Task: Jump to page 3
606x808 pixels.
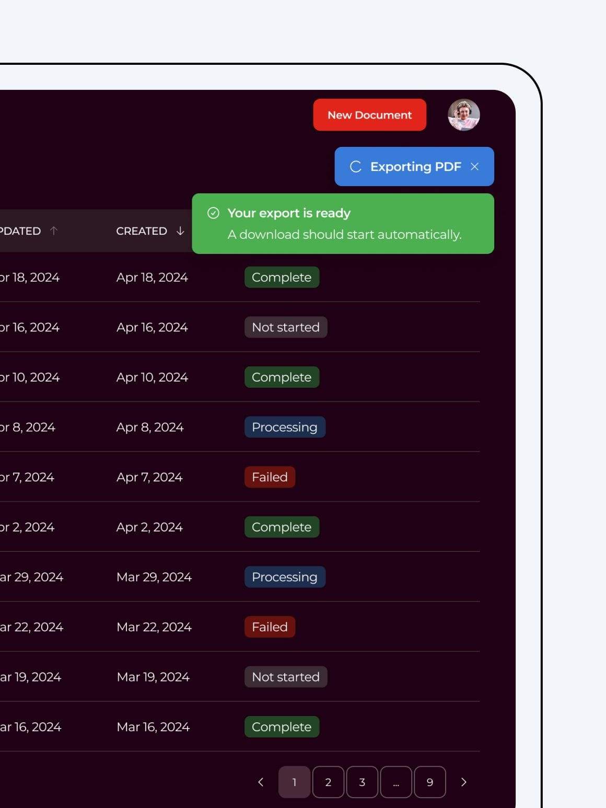Action: (362, 782)
